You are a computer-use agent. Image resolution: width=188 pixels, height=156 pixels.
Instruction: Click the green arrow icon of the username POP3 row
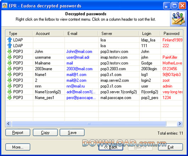click(10, 57)
